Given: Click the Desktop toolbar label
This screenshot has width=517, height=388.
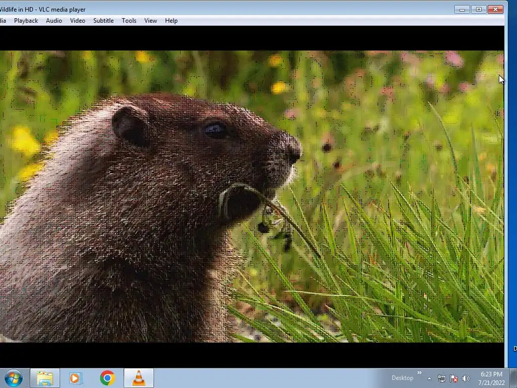Looking at the screenshot, I should pos(402,378).
